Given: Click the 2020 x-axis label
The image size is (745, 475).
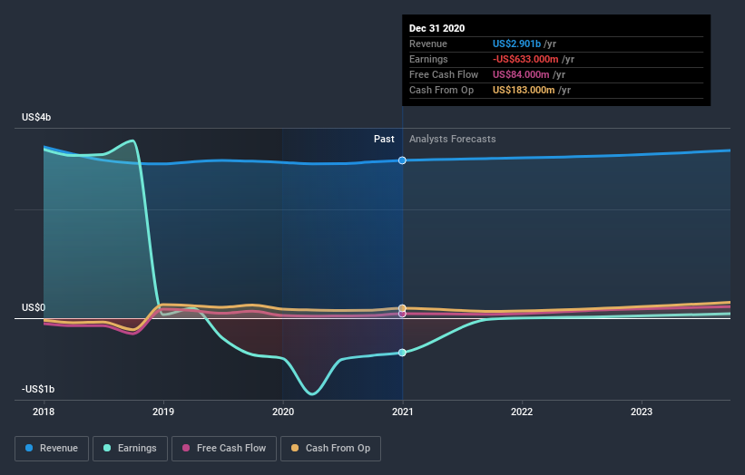Looking at the screenshot, I should click(x=283, y=412).
